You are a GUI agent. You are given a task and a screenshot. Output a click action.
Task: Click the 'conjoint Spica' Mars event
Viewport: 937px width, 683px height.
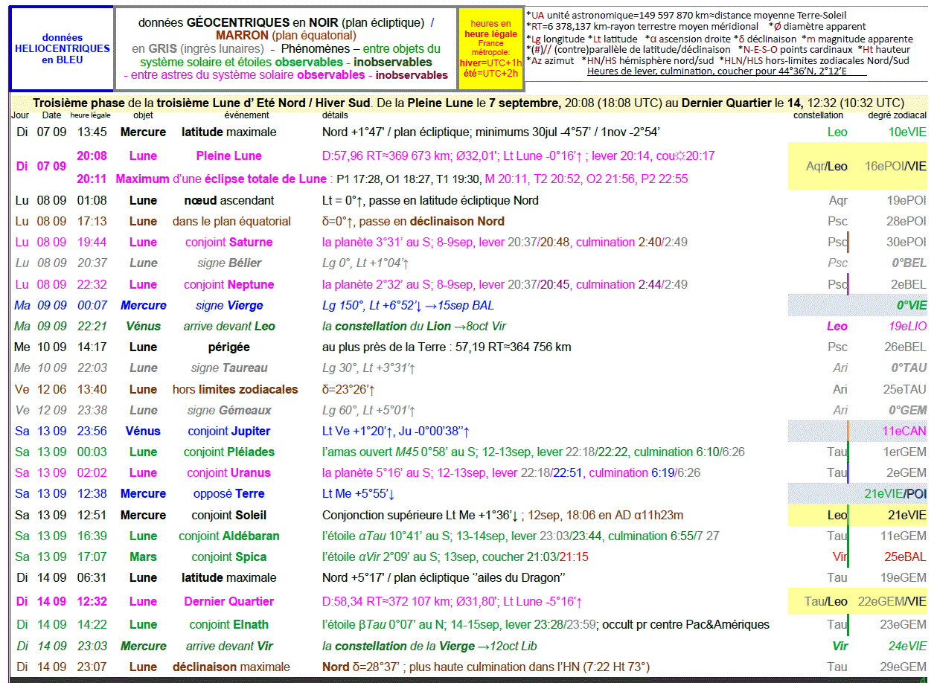coord(228,557)
